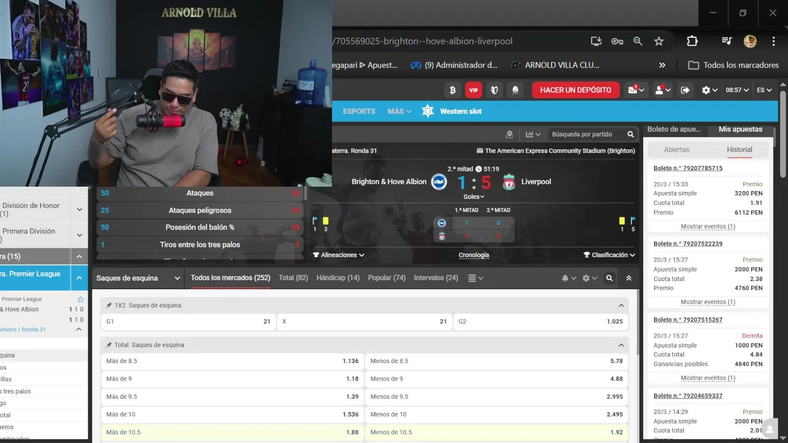This screenshot has height=443, width=788.
Task: Open the ES language dropdown
Action: click(x=764, y=90)
